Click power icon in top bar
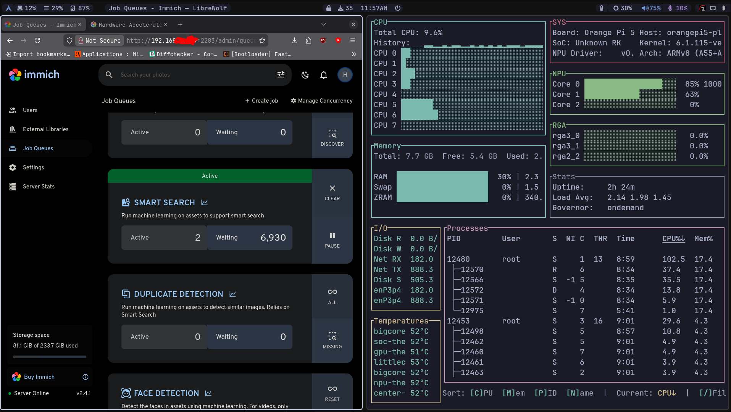731x412 pixels. point(398,8)
